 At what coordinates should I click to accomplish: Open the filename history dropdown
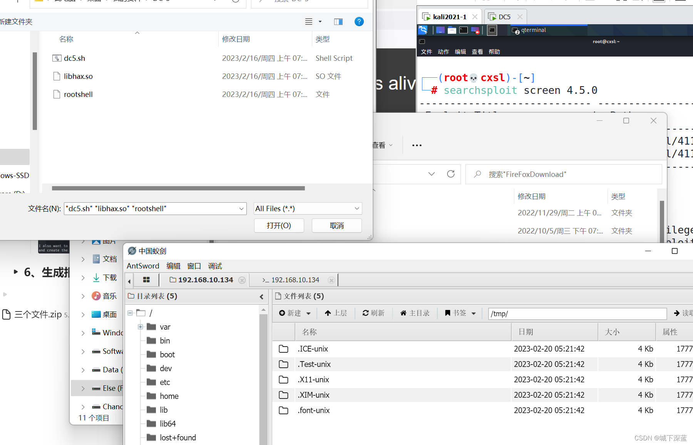coord(242,208)
